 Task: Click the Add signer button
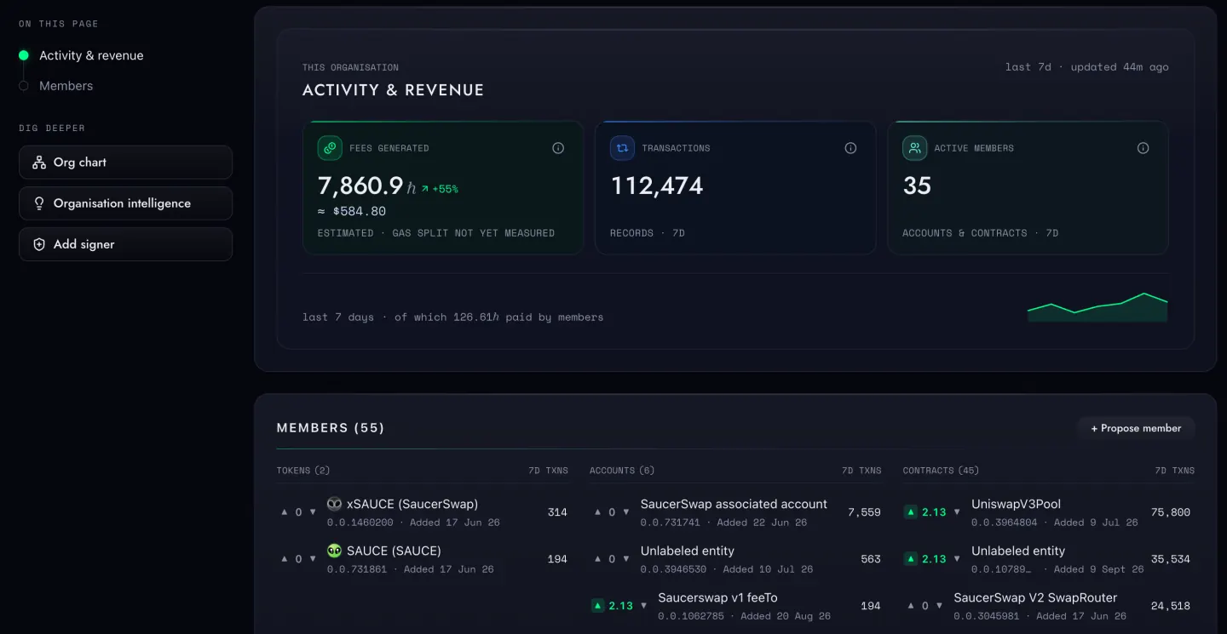pyautogui.click(x=125, y=244)
